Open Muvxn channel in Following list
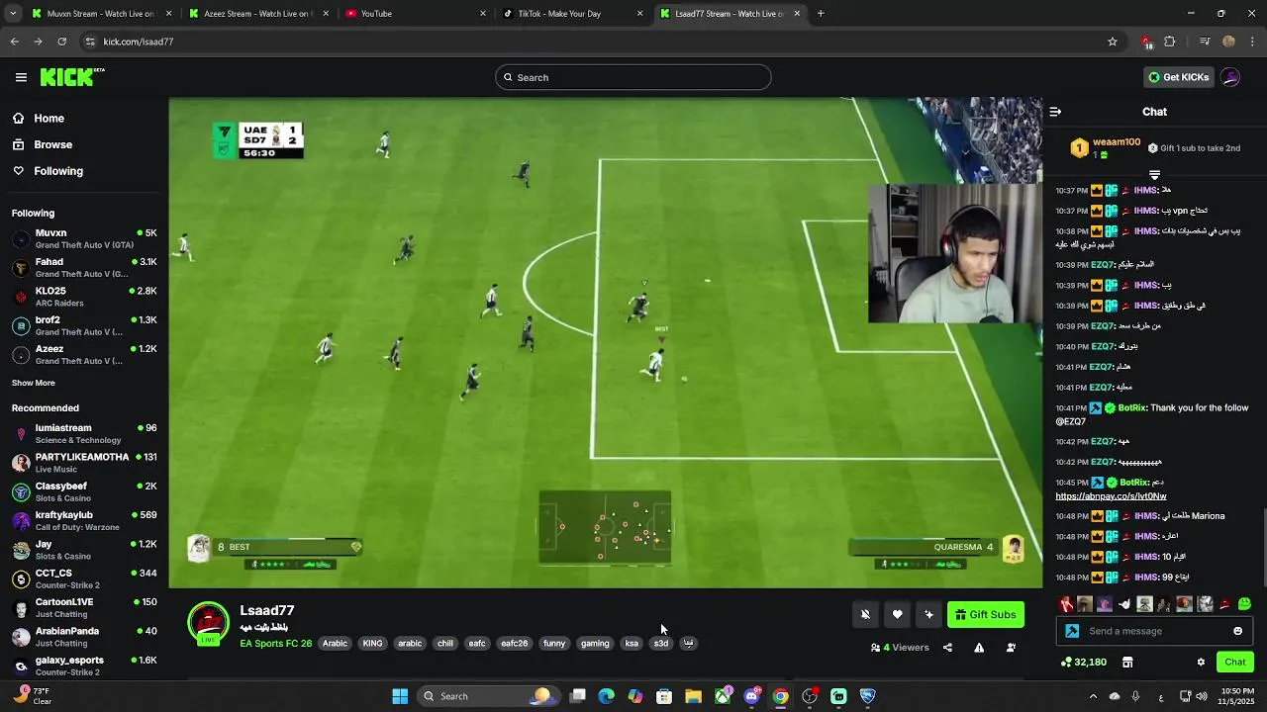The height and width of the screenshot is (712, 1267). click(x=84, y=239)
